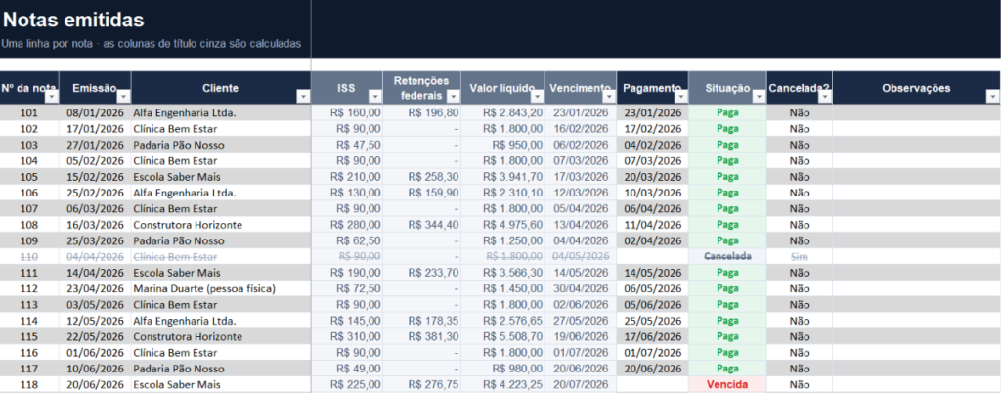Select emission date 10/06/2026

click(x=95, y=369)
